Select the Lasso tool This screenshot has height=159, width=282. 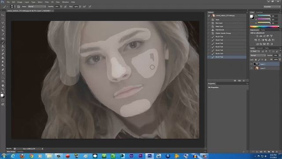pos(3,23)
